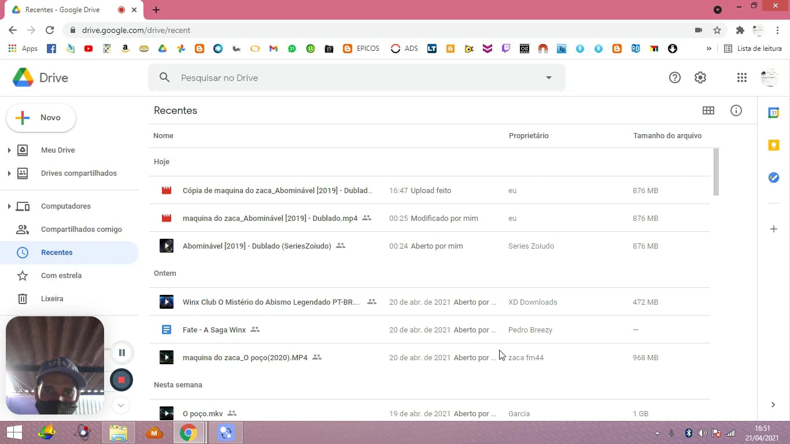Open Gmail bookmark icon
Image resolution: width=790 pixels, height=444 pixels.
(274, 49)
